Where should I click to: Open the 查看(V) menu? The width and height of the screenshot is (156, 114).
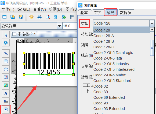pyautogui.click(x=39, y=10)
